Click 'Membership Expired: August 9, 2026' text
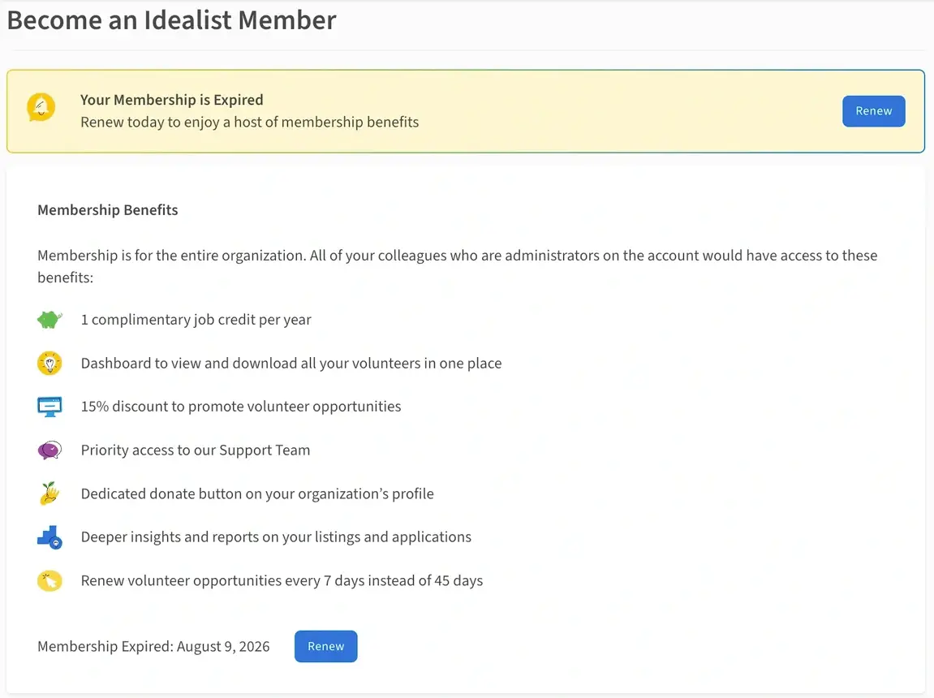Image resolution: width=934 pixels, height=698 pixels. [153, 647]
